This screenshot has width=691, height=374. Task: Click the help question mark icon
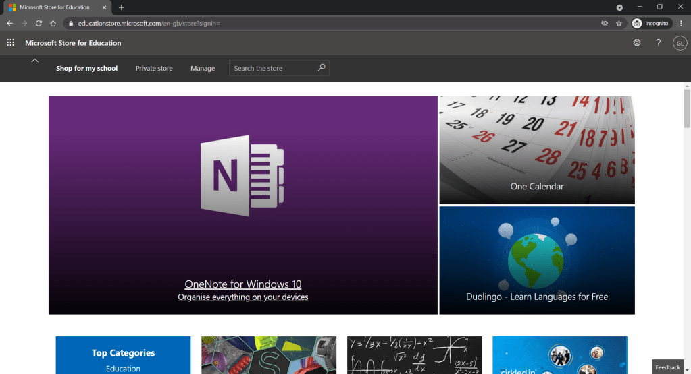[x=658, y=43]
